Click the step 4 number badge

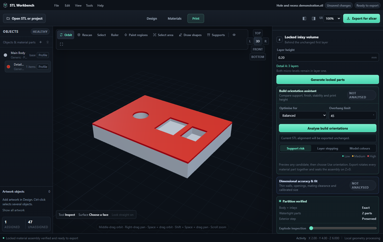[x=279, y=40]
